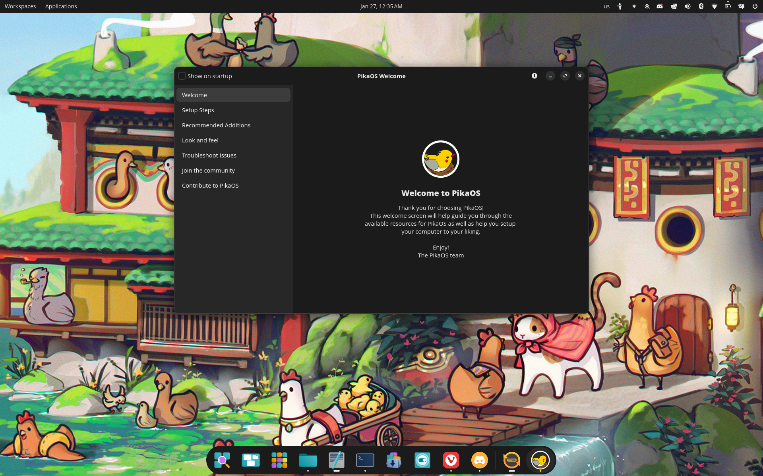
Task: Open the terminal from the dock
Action: click(x=365, y=460)
